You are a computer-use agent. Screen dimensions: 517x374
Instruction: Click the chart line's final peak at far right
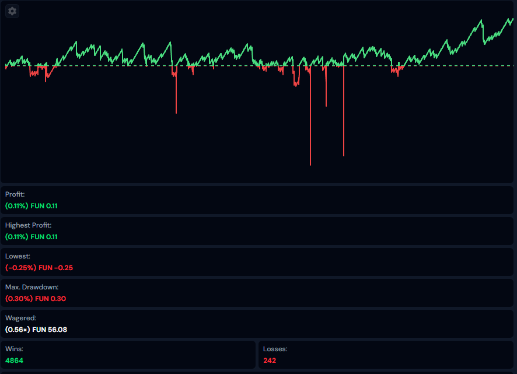pos(512,18)
